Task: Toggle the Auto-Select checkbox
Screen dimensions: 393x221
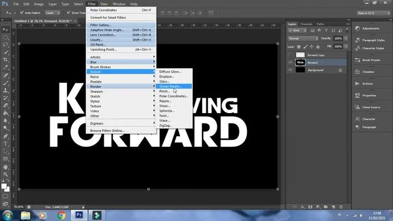Action: (22, 12)
